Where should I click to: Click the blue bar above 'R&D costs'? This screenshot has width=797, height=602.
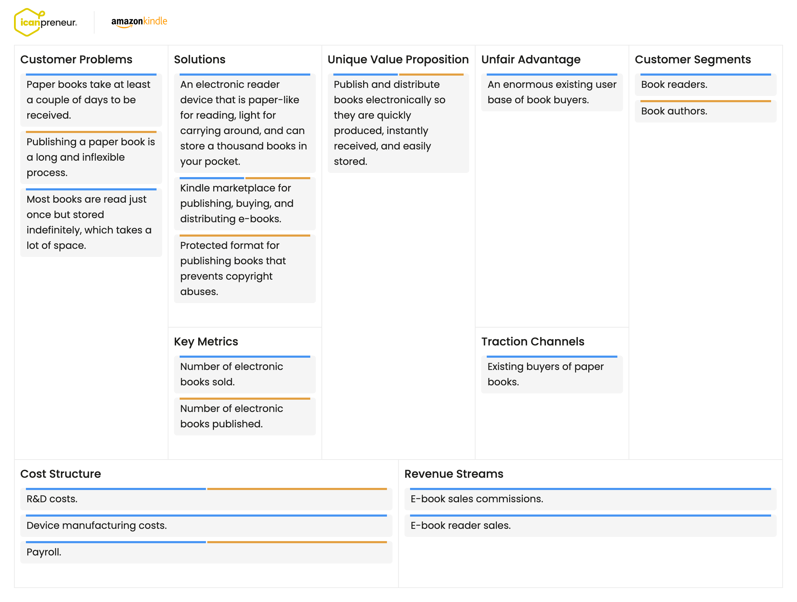[x=115, y=489]
